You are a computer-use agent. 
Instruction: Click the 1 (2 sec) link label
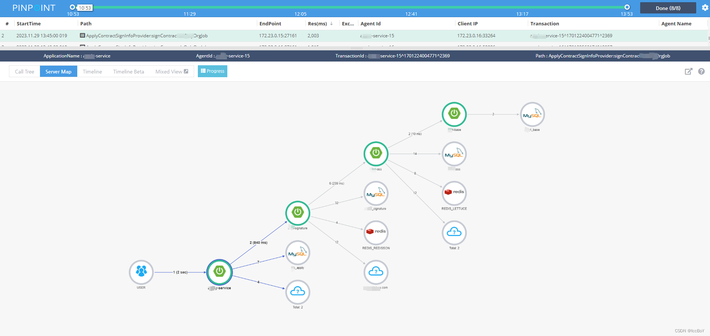click(180, 272)
